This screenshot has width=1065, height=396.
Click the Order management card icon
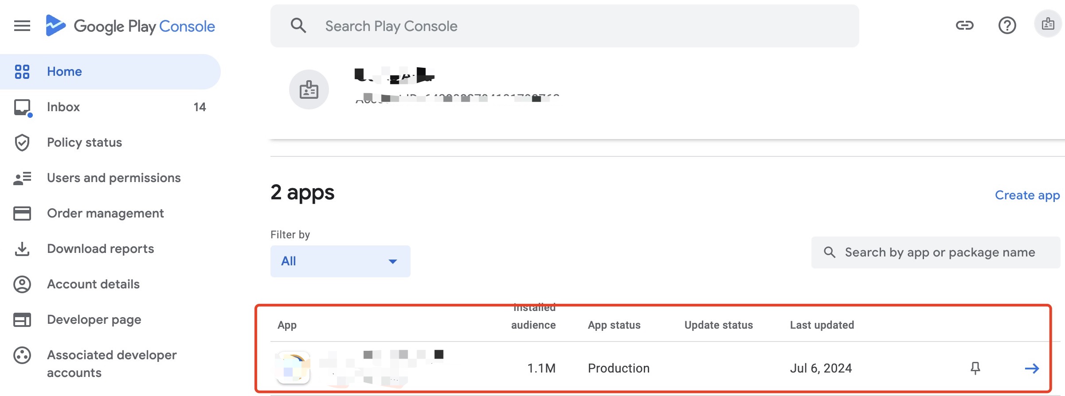click(x=22, y=214)
